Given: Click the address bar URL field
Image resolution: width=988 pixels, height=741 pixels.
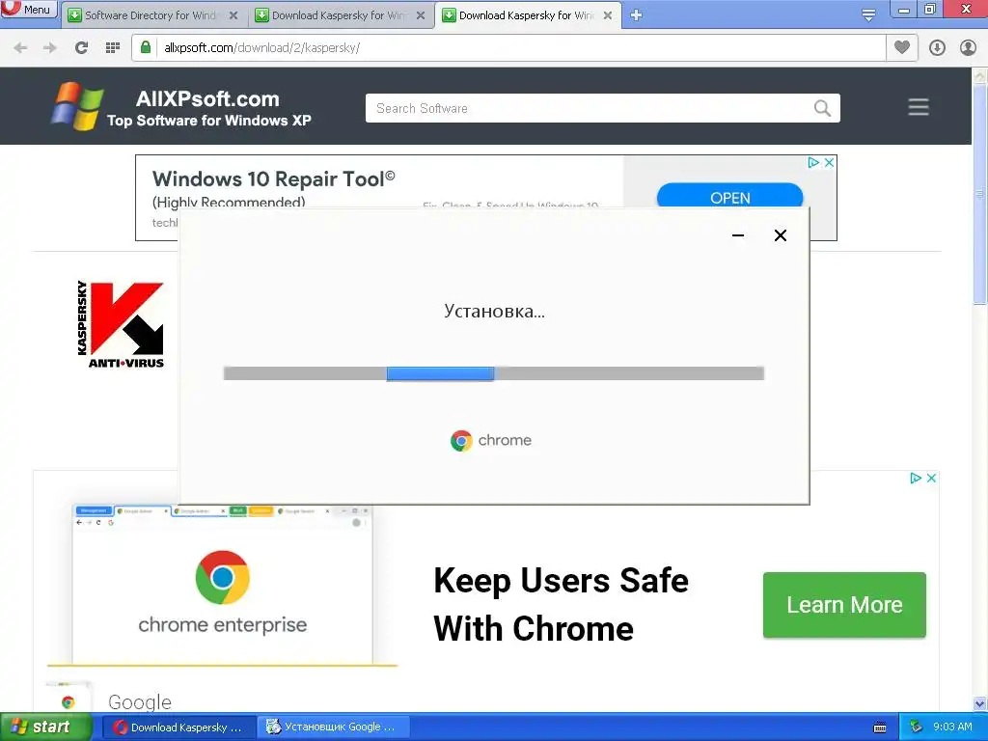Looking at the screenshot, I should click(x=509, y=48).
